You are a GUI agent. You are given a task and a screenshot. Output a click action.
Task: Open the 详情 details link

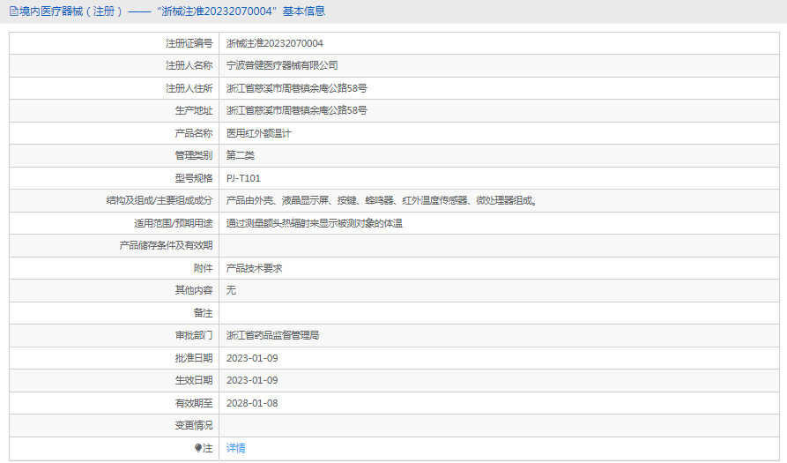[236, 448]
